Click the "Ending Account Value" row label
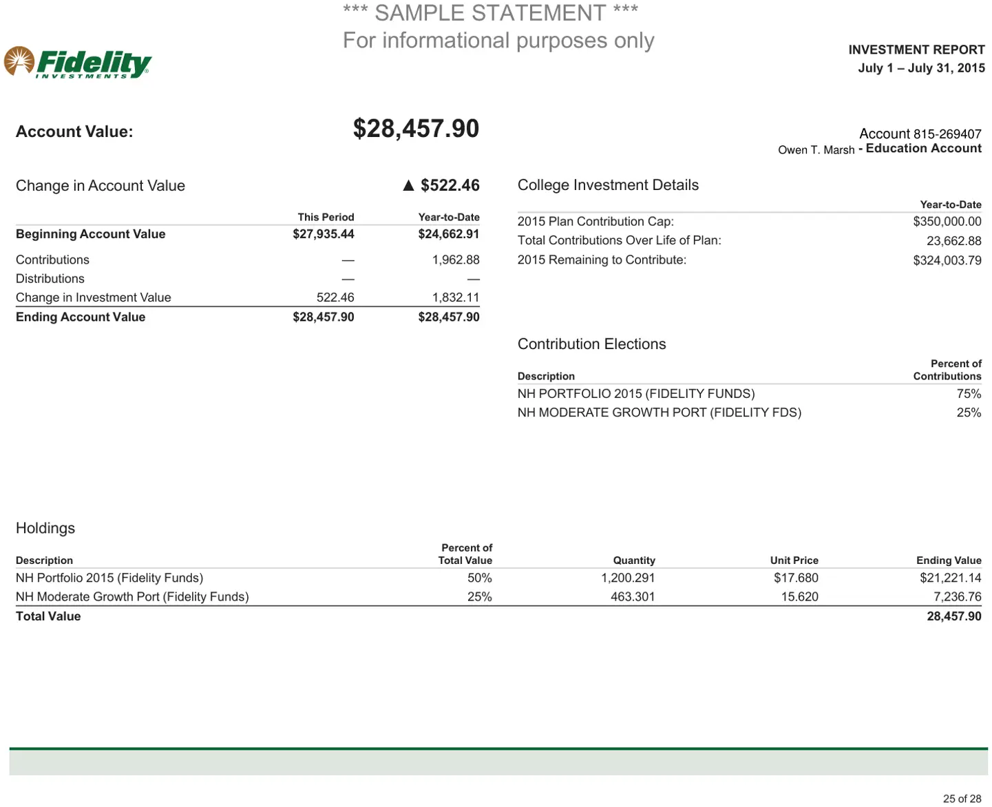 tap(81, 317)
